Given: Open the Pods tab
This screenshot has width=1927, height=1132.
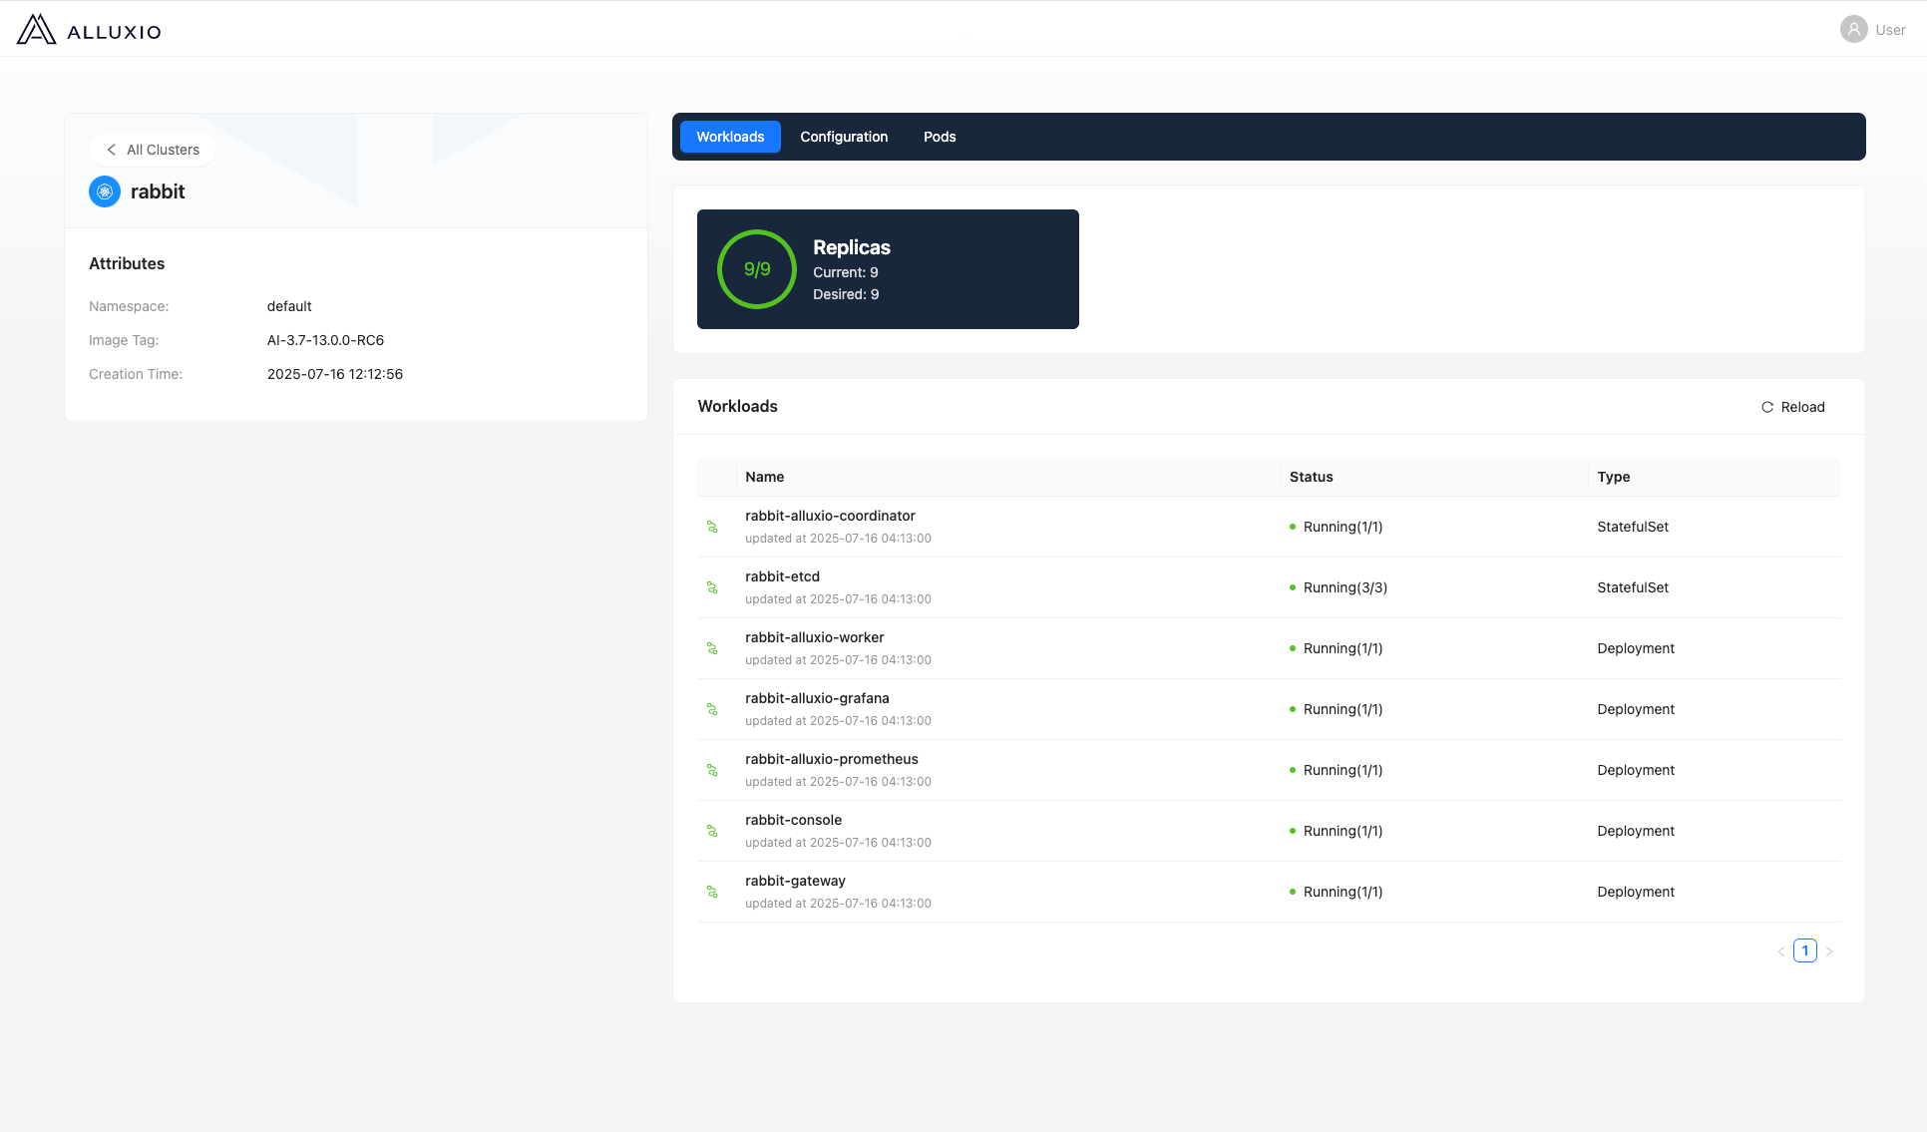Looking at the screenshot, I should [x=940, y=137].
